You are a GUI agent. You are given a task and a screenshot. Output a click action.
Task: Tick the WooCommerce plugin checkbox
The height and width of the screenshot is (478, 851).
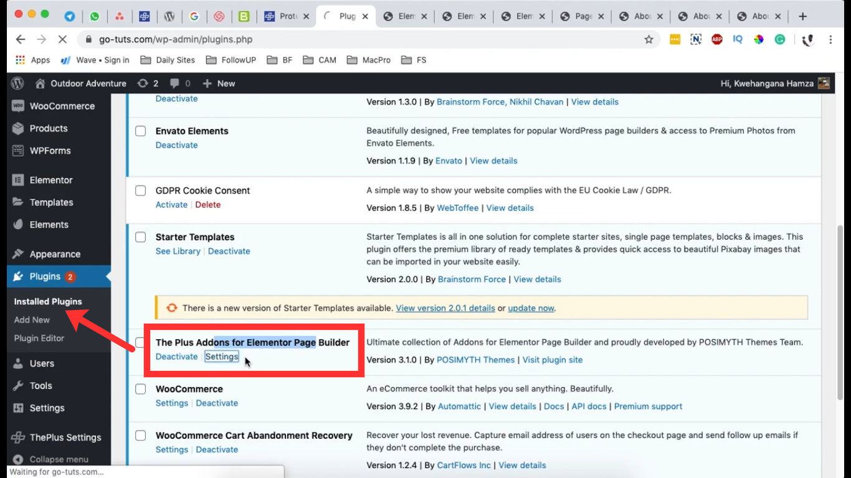point(141,389)
